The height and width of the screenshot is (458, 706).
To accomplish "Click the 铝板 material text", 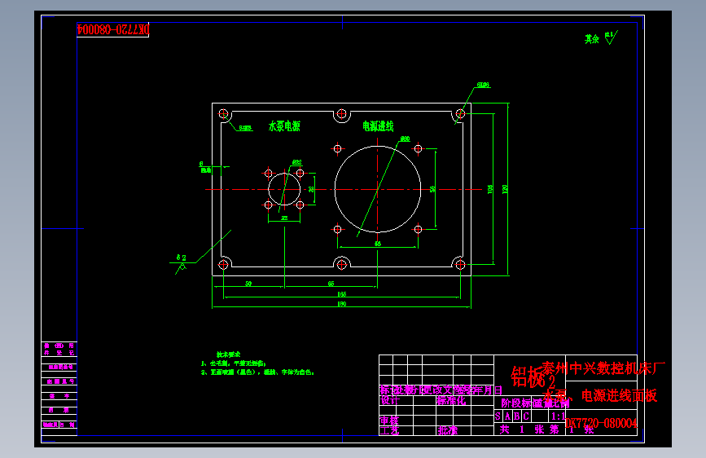I will coord(528,377).
